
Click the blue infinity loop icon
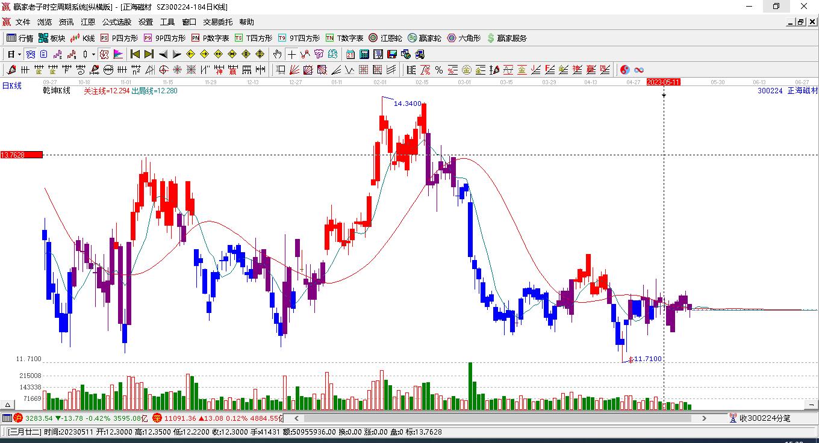[x=639, y=70]
